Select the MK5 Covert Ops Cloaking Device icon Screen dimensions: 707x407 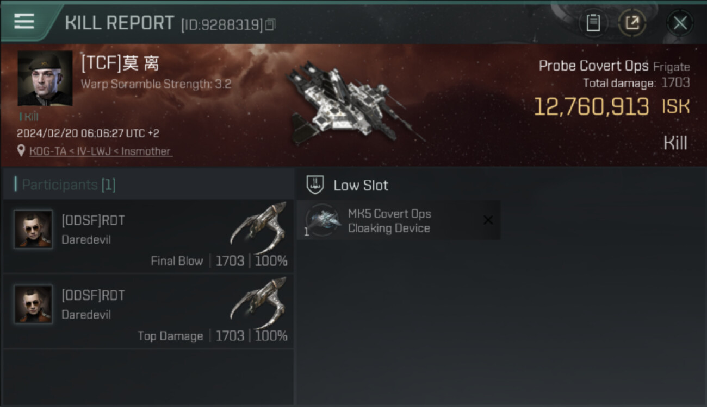pos(323,220)
